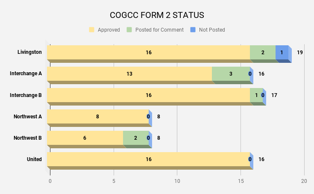314x194 pixels.
Task: Click the COGCC FORM 2 STATUS chart title
Action: [x=157, y=15]
